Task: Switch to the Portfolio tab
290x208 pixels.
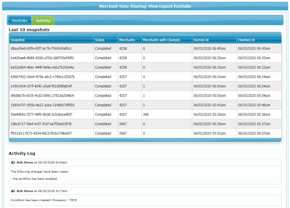Action: coord(20,21)
